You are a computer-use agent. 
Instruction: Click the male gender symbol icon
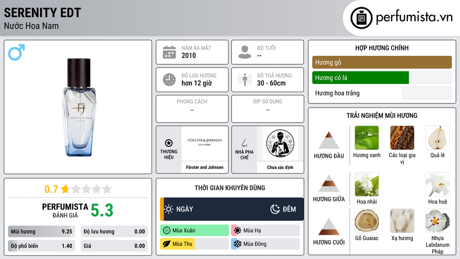(17, 52)
